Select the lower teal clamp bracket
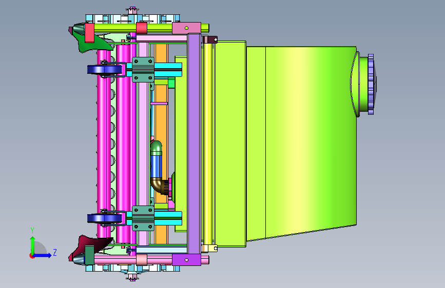The width and height of the screenshot is (445, 288). click(x=143, y=218)
